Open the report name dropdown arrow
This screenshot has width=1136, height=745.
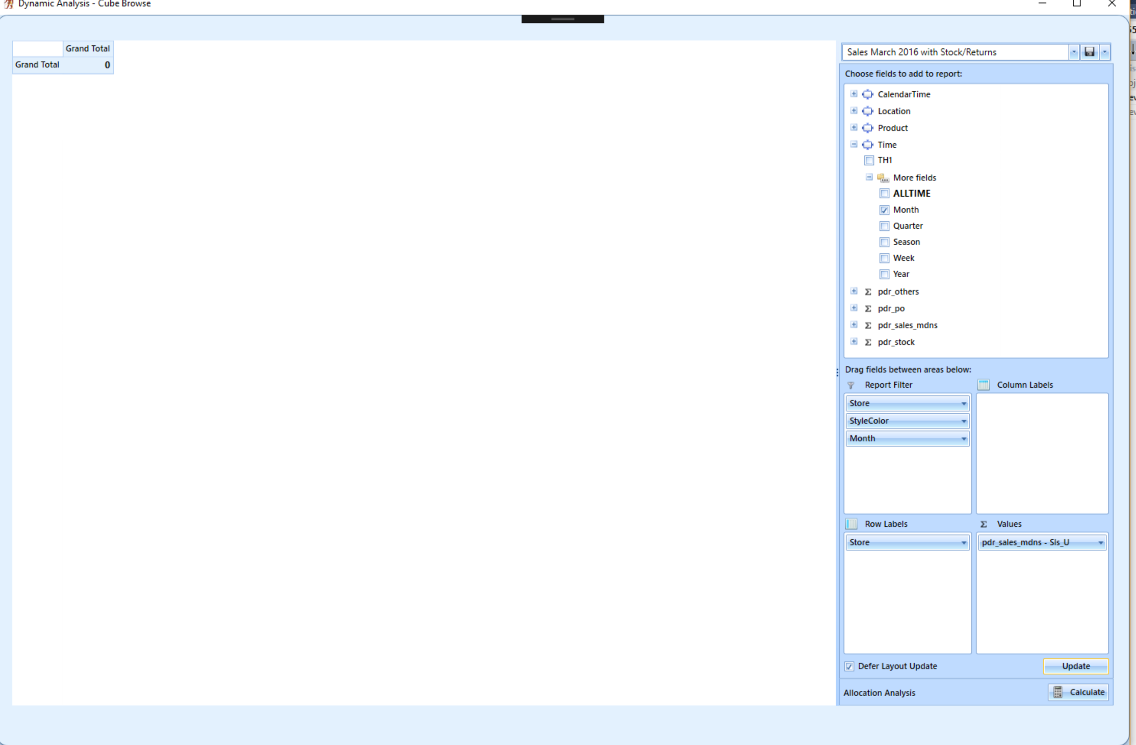[1073, 52]
